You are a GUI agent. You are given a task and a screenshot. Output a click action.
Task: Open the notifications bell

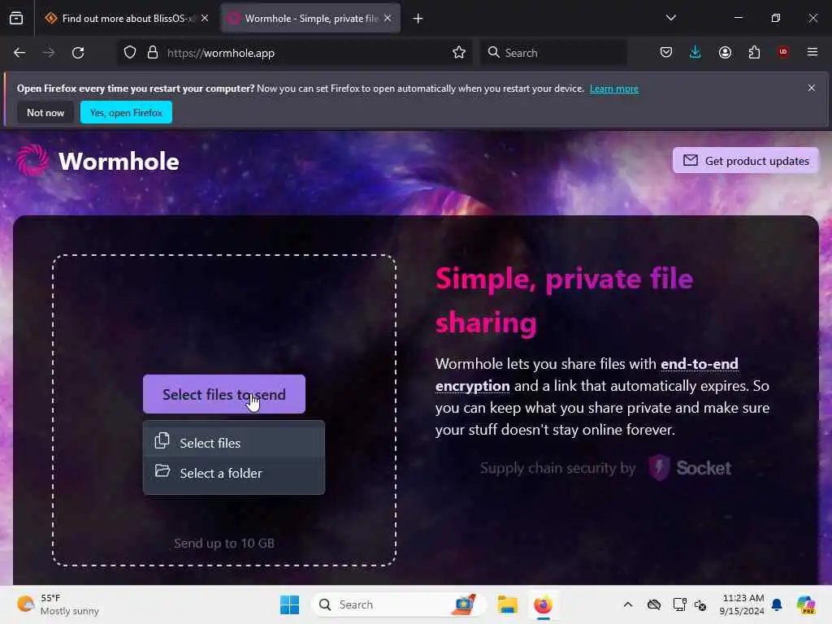tap(777, 604)
